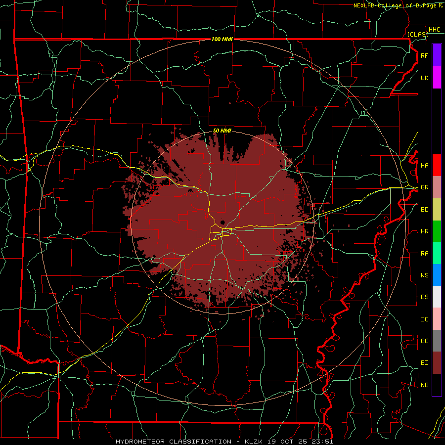This screenshot has height=445, width=445.
Task: Click the HHC product label
Action: pos(434,30)
